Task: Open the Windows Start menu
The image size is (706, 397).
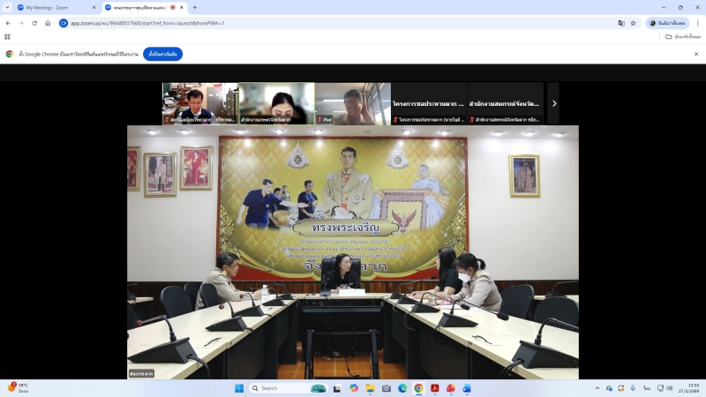Action: pyautogui.click(x=238, y=388)
